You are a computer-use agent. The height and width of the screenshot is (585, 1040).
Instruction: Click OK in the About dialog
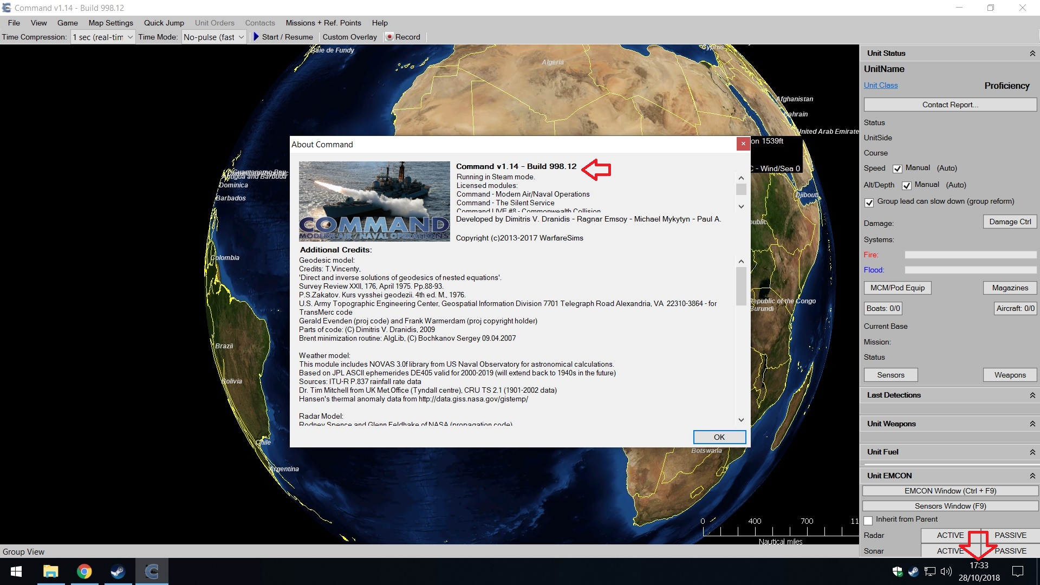tap(719, 437)
